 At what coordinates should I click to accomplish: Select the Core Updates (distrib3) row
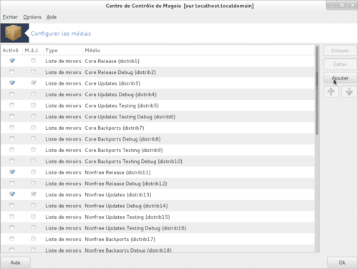coord(158,83)
